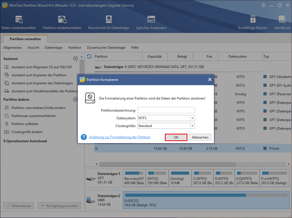Viewport: 292px width, 218px height.
Task: Click Abbrechen to cancel formatting
Action: 200,137
